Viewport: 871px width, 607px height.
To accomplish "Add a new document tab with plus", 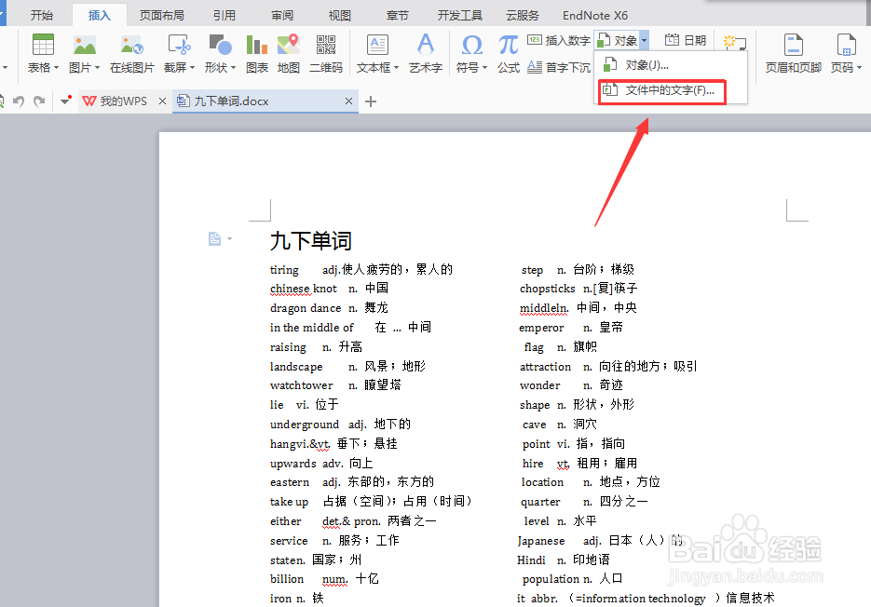I will (371, 101).
